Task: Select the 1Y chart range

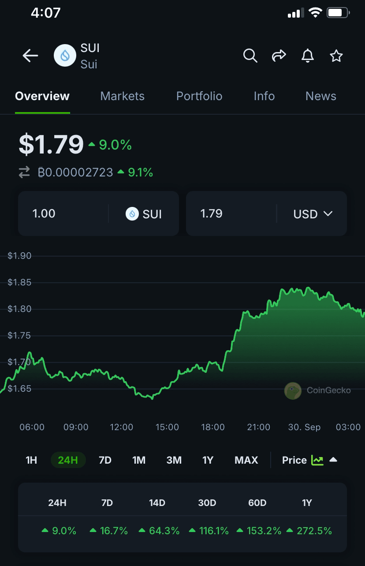Action: tap(208, 460)
